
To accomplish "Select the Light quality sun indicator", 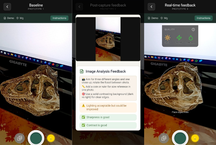I will [167, 39].
